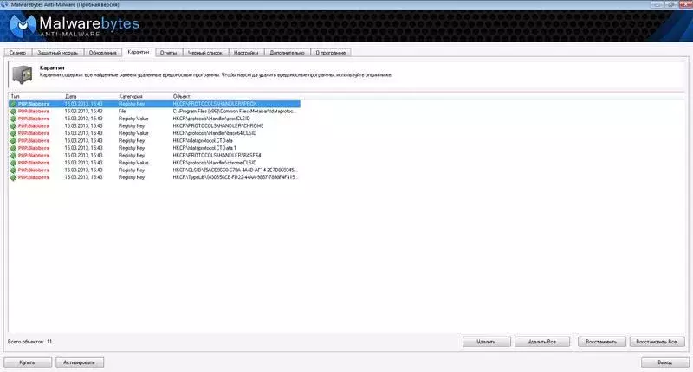This screenshot has width=693, height=372.
Task: Sort list by Дата column header
Action: click(x=71, y=96)
